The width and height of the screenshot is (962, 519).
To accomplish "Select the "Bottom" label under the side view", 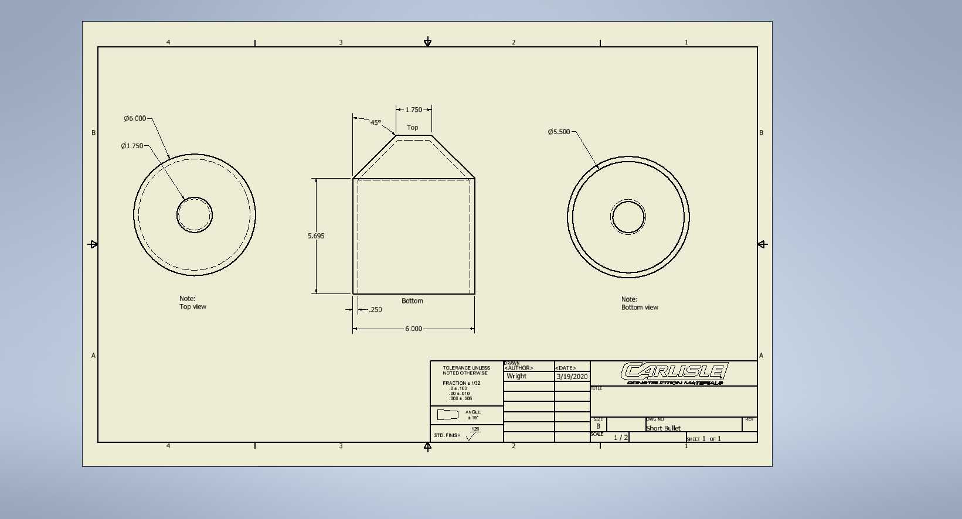I will 412,301.
